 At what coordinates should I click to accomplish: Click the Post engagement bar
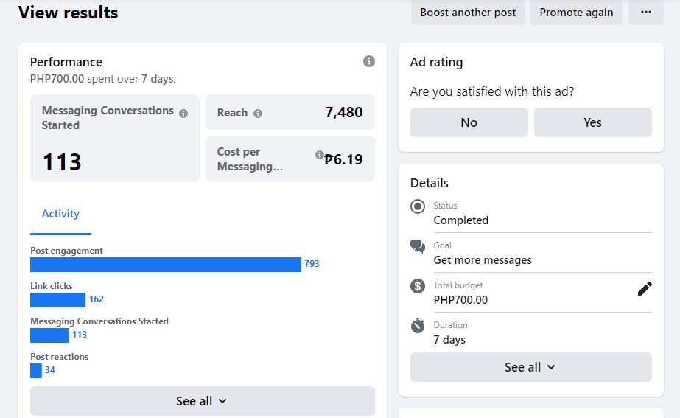click(x=166, y=265)
